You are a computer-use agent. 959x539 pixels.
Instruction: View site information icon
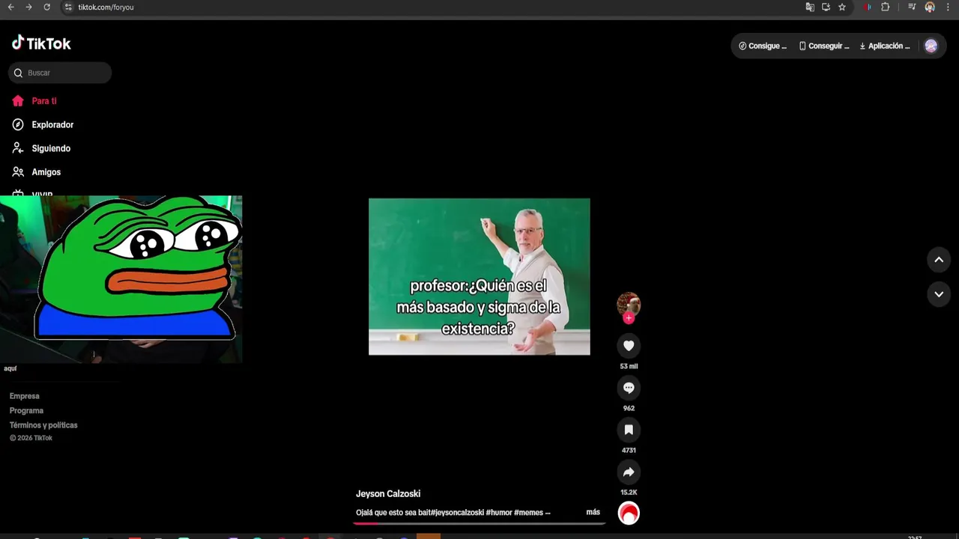coord(67,7)
